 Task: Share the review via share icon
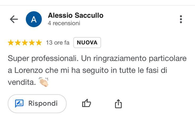(x=118, y=103)
